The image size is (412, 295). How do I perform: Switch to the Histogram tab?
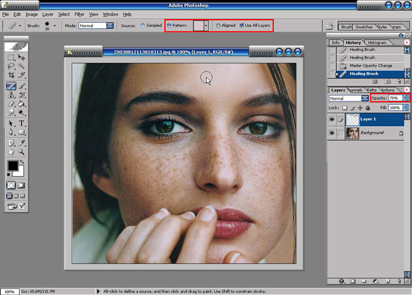pyautogui.click(x=377, y=43)
